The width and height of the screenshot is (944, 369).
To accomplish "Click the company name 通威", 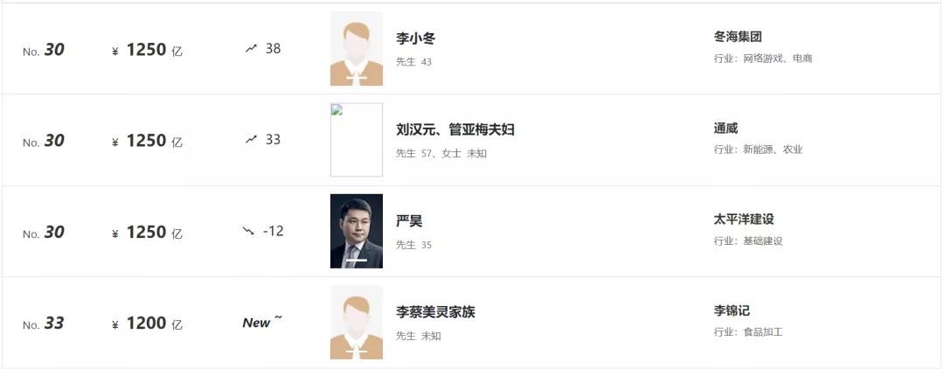I will pyautogui.click(x=725, y=129).
